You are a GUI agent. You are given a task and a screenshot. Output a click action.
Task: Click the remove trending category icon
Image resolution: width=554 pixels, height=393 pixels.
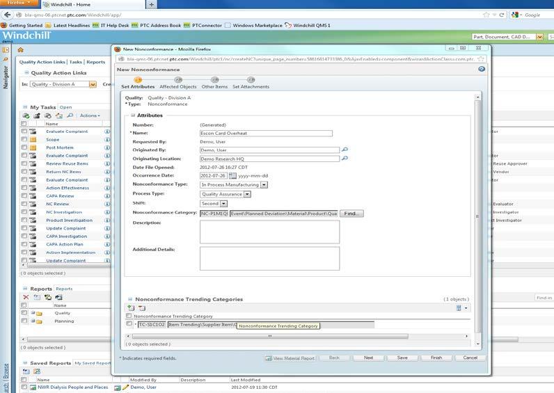tap(142, 308)
